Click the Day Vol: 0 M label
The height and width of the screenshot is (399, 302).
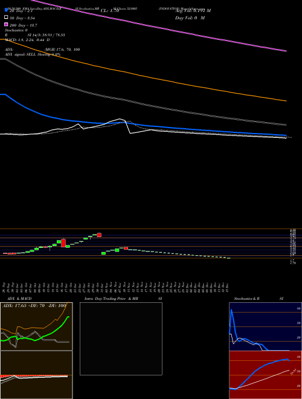[x=190, y=18]
